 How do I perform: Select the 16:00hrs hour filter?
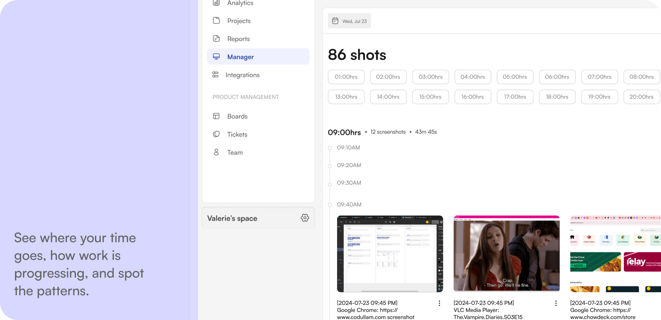(473, 97)
